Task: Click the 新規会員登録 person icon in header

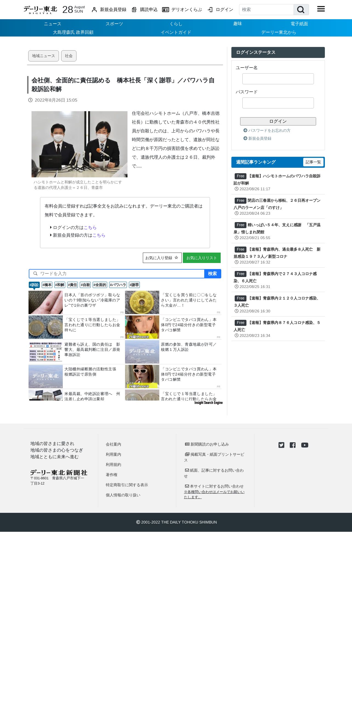Action: point(94,10)
